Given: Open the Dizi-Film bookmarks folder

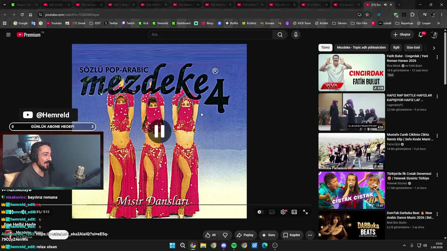Looking at the screenshot, I should point(359,23).
